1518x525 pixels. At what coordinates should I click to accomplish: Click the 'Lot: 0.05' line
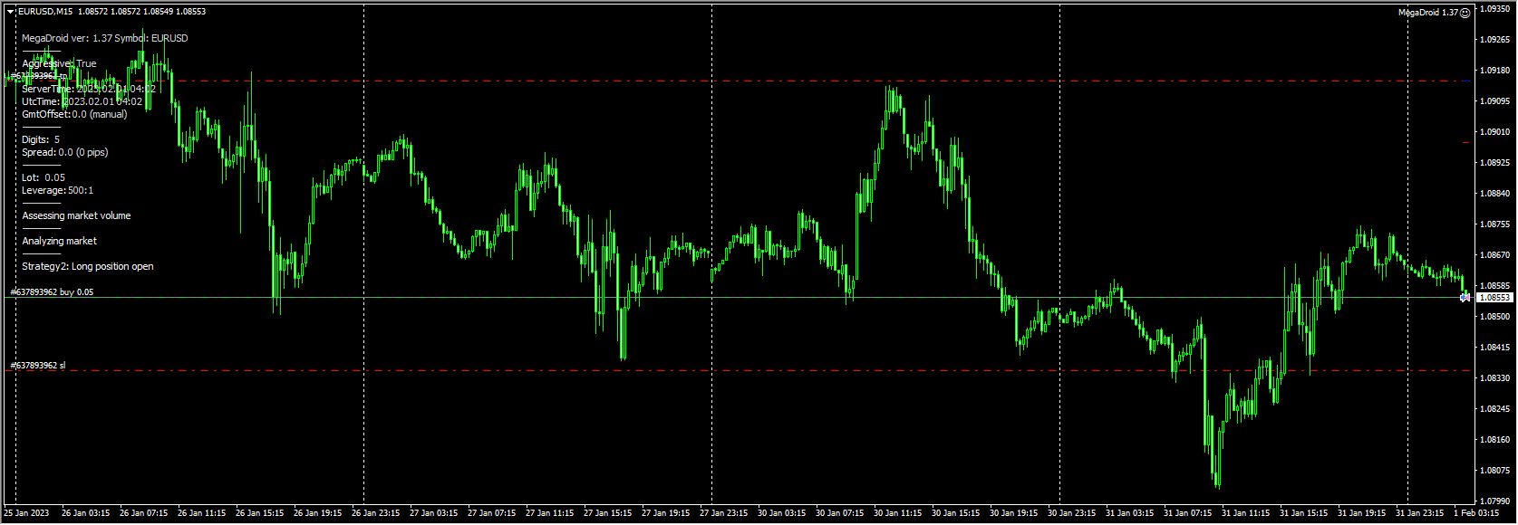(44, 177)
